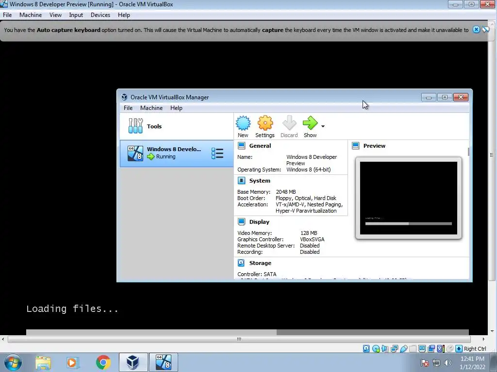Click the VM preview thumbnail
This screenshot has width=497, height=372.
pos(409,198)
